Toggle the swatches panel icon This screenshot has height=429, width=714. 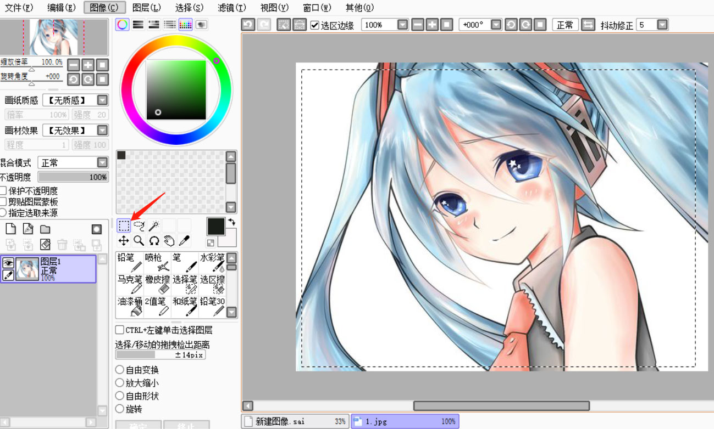tap(185, 24)
